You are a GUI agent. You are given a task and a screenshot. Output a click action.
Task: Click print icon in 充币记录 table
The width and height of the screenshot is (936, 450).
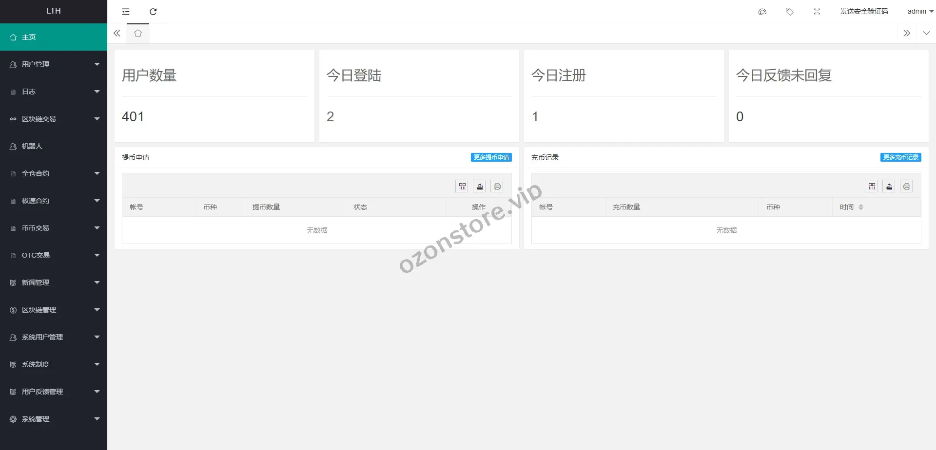point(906,187)
